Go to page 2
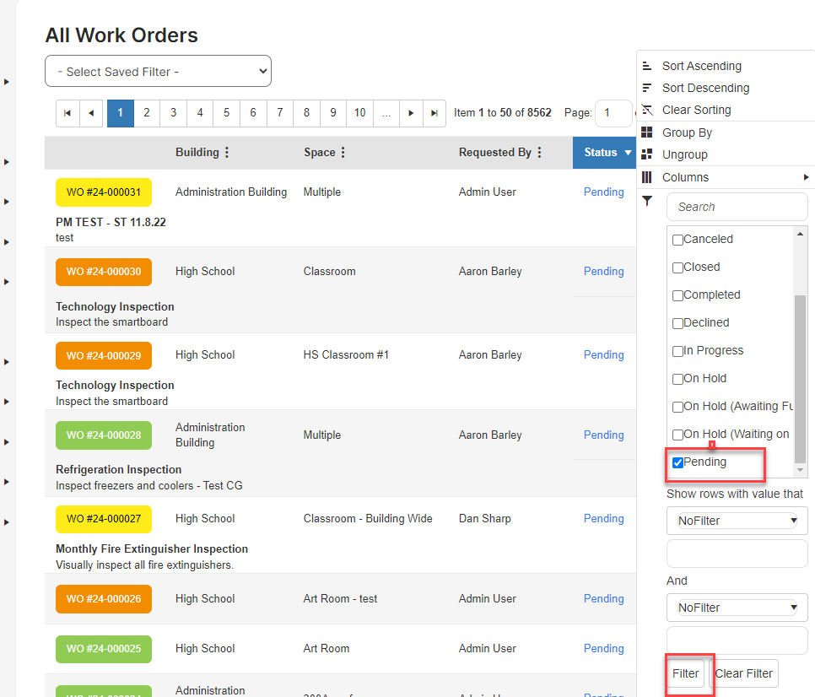815x697 pixels. [x=147, y=113]
